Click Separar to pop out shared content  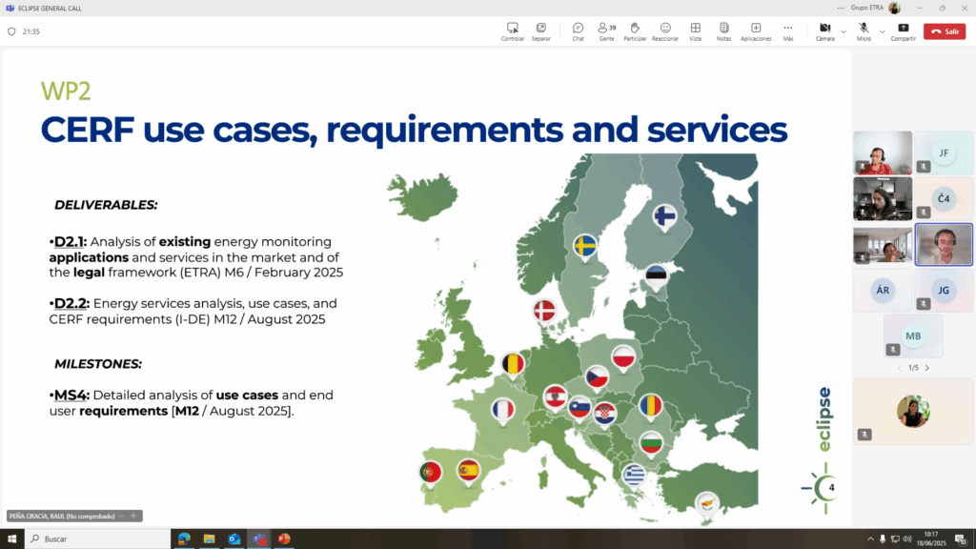pyautogui.click(x=540, y=31)
